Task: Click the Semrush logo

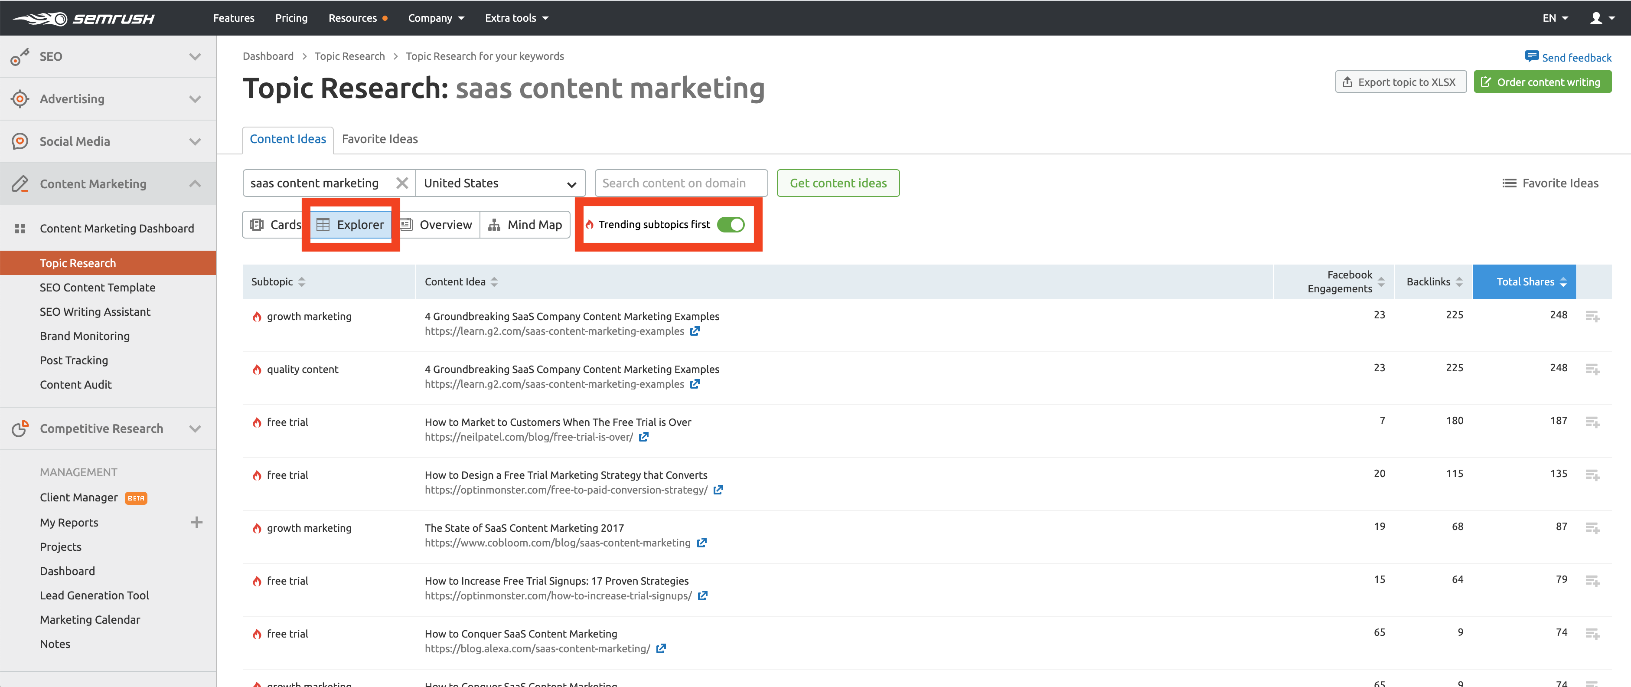Action: coord(84,18)
